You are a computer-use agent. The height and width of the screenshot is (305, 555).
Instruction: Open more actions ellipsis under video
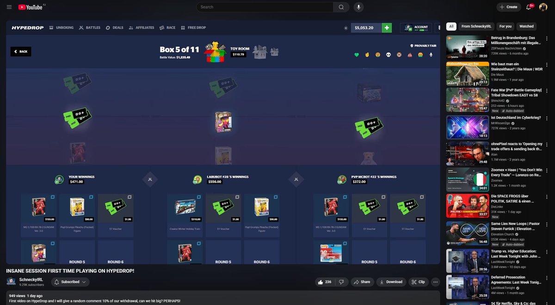pyautogui.click(x=435, y=282)
